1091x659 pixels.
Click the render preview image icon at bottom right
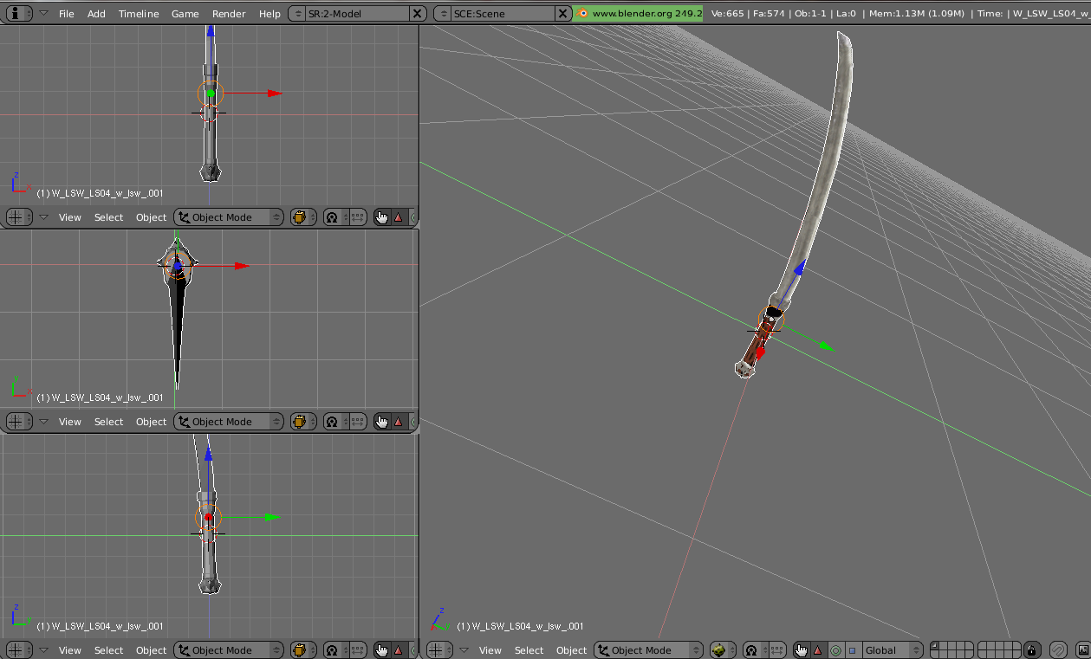point(1082,650)
